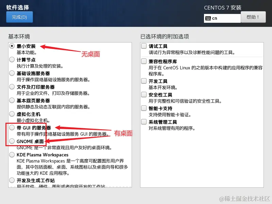Viewport: 272px width, 204px height.
Task: Click 用于操作网络基础设施服务的服务器。 description
Action: click(53, 80)
